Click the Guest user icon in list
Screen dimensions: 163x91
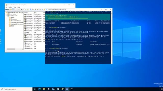point(25,32)
